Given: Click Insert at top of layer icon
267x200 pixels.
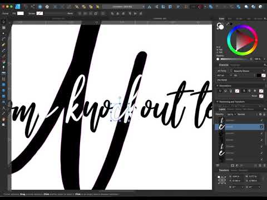Looking at the screenshot, I should click(x=254, y=7).
